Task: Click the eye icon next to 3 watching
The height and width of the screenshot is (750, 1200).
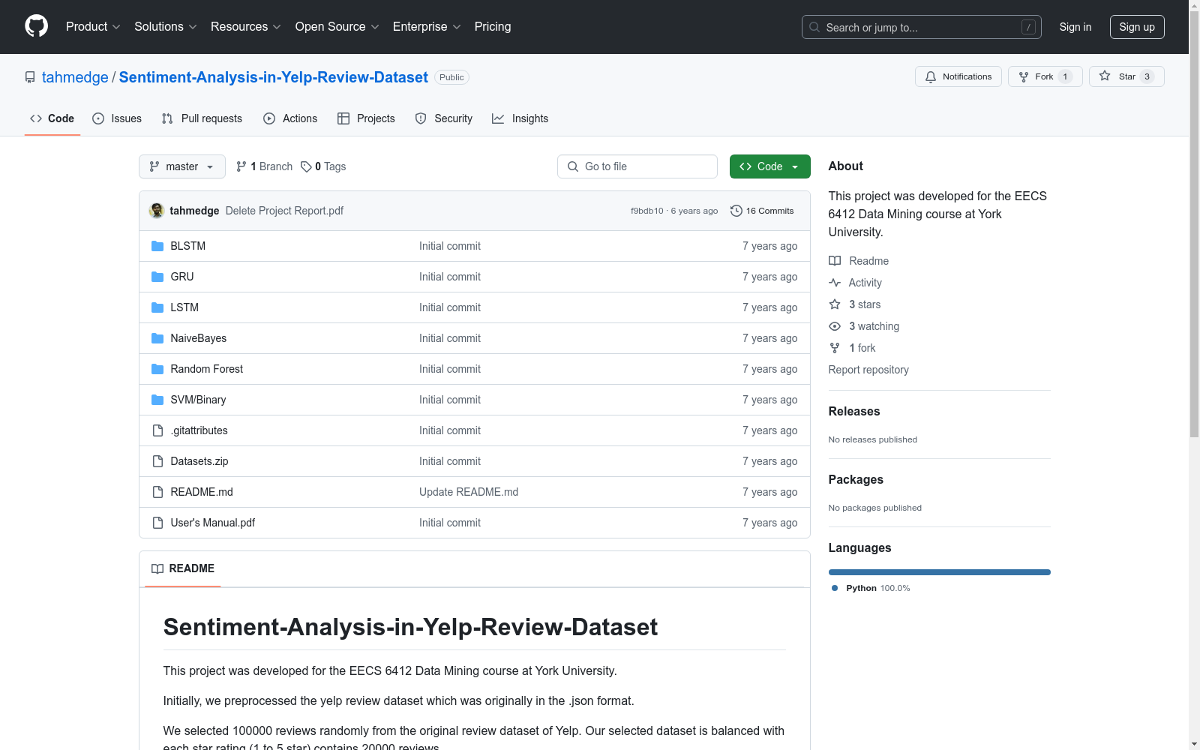Action: point(835,326)
